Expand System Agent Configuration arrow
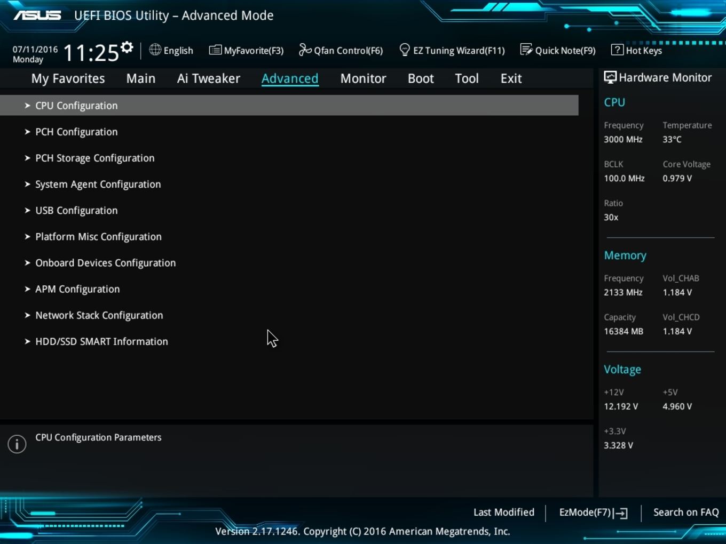 27,184
